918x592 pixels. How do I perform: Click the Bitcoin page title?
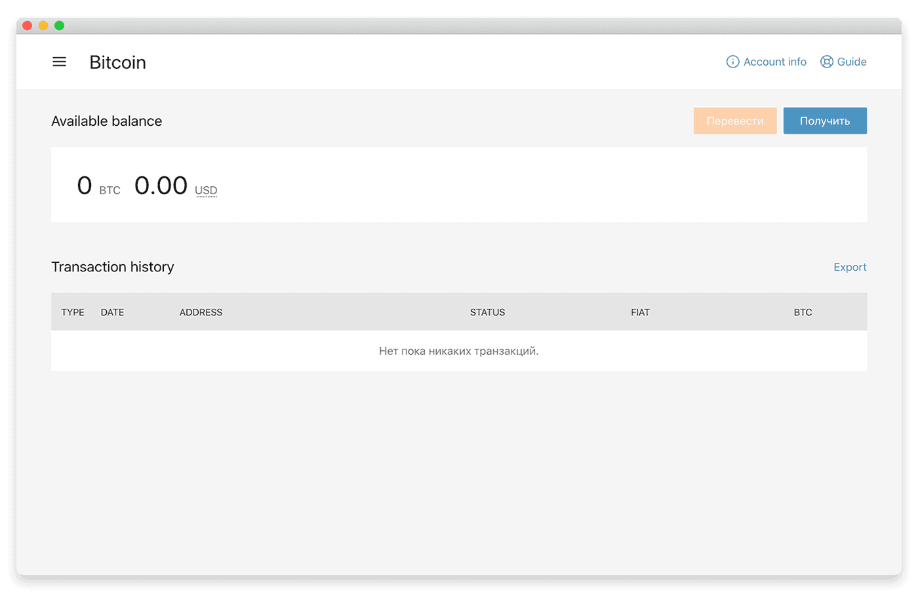coord(118,62)
